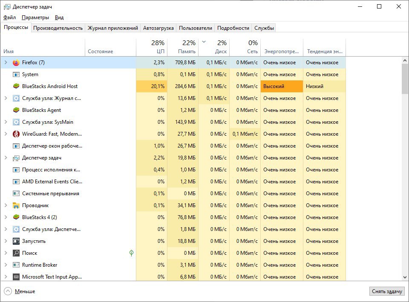Select the Runtime Broker process row

tap(40, 265)
